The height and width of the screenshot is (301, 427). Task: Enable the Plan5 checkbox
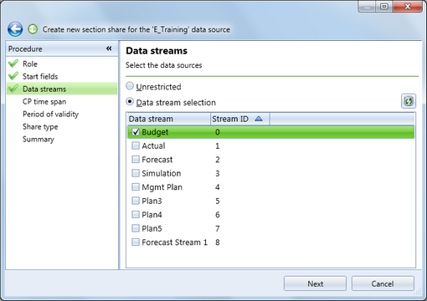[136, 228]
